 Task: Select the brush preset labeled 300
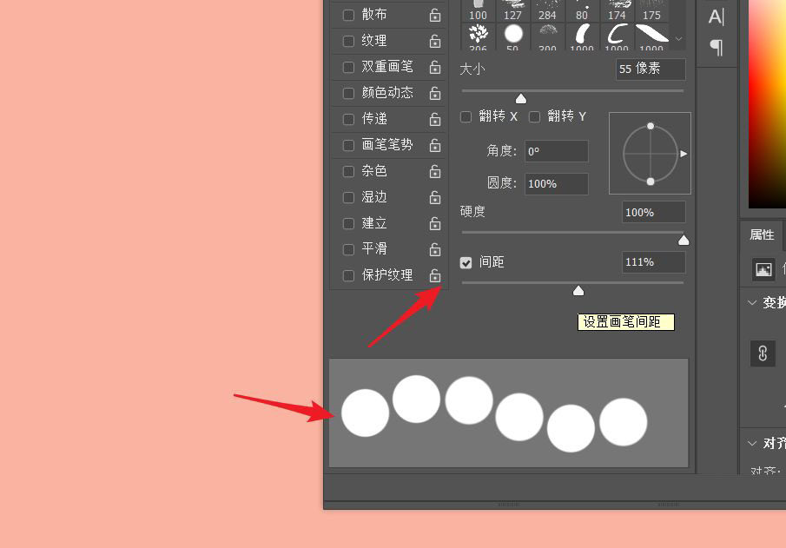pyautogui.click(x=547, y=36)
